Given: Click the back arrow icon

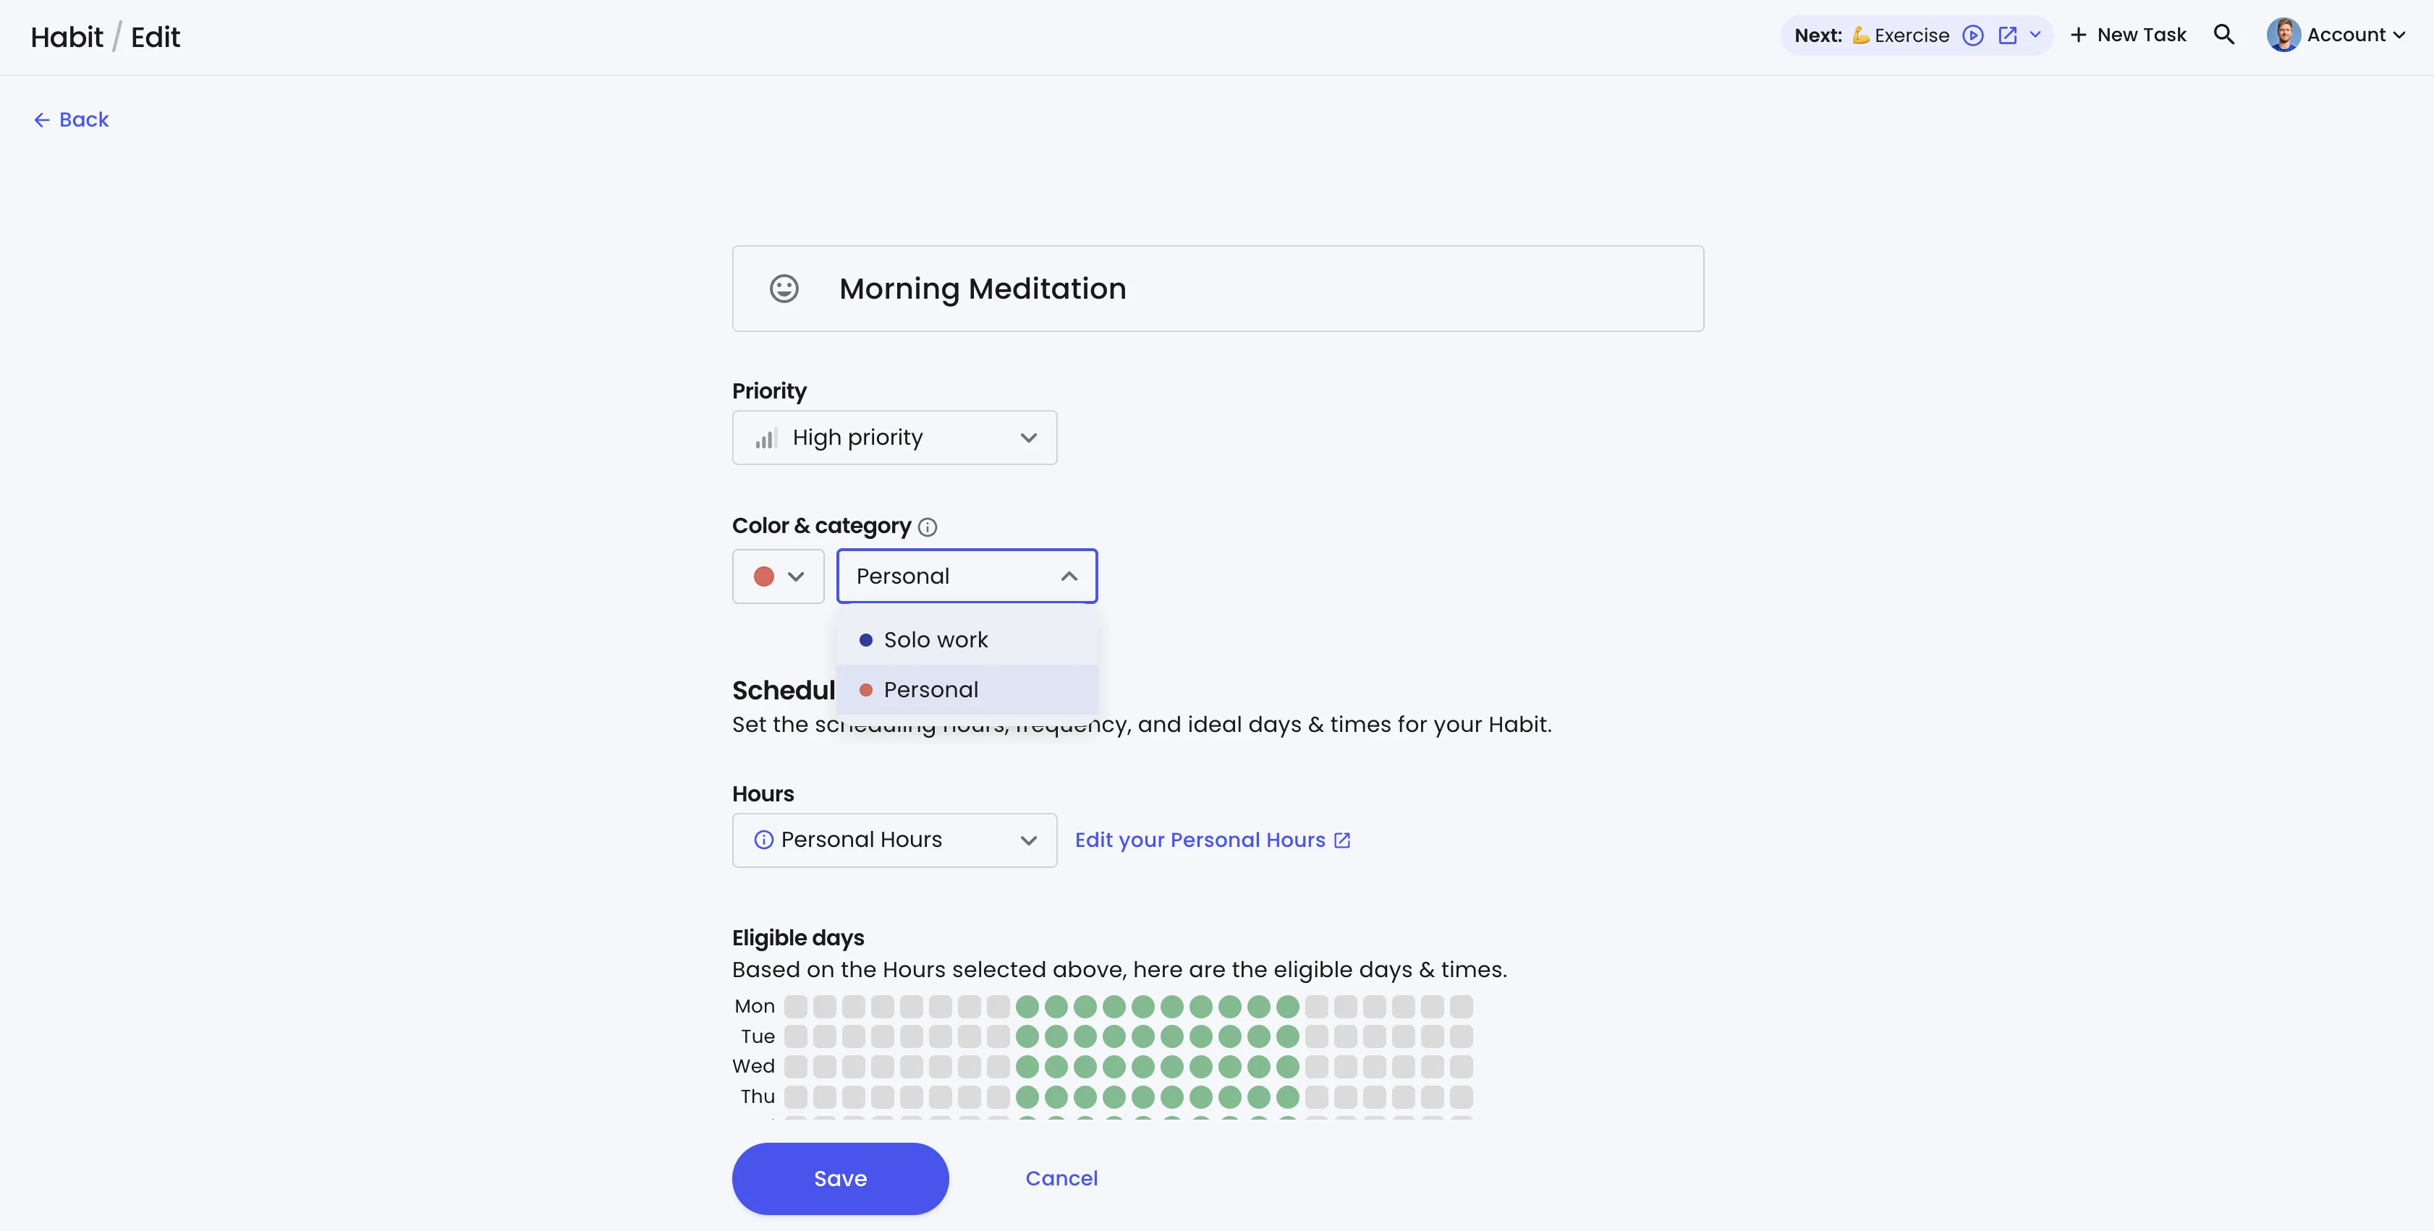Looking at the screenshot, I should click(x=41, y=120).
